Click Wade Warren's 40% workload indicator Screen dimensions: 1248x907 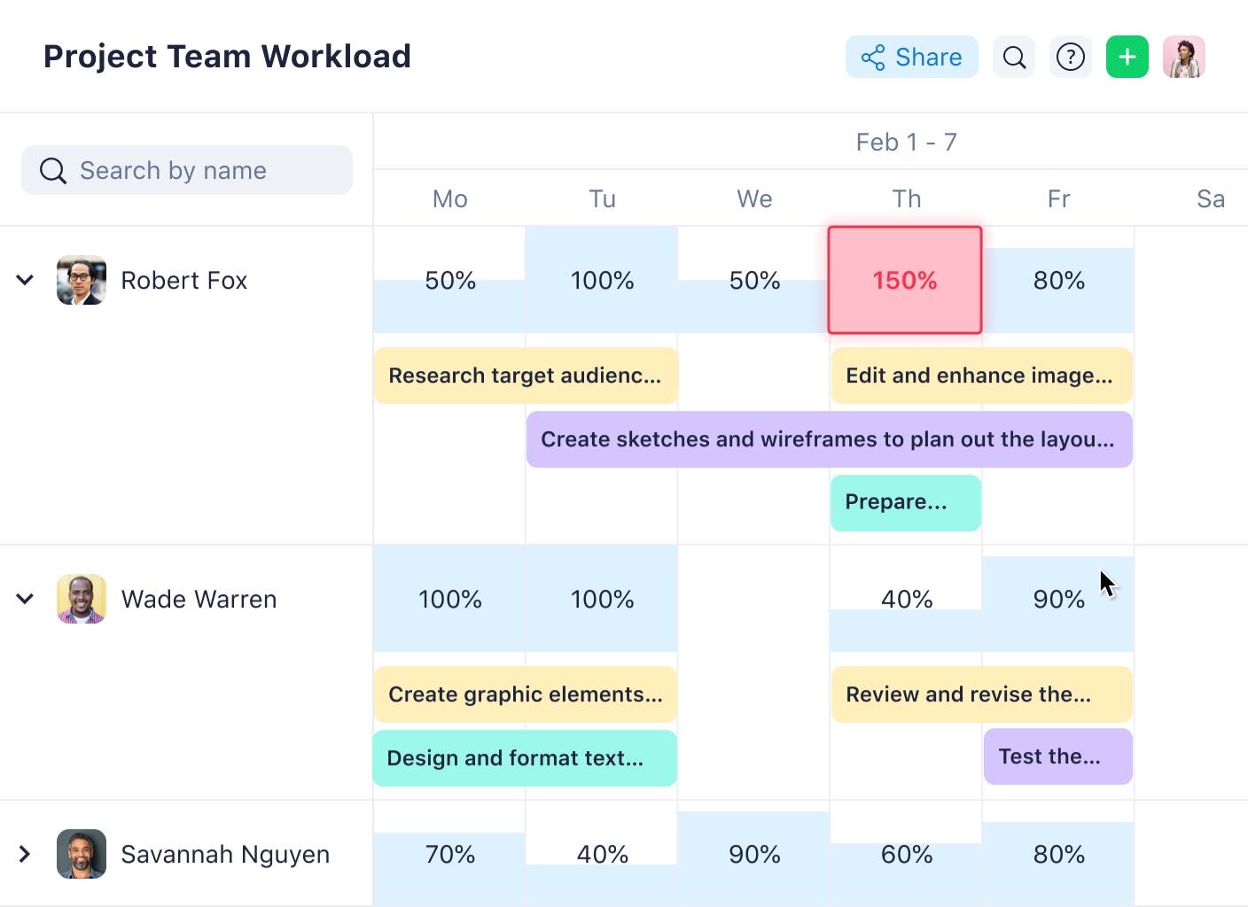click(x=907, y=599)
